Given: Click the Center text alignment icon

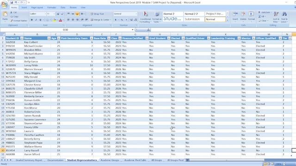Looking at the screenshot, I should coord(73,19).
